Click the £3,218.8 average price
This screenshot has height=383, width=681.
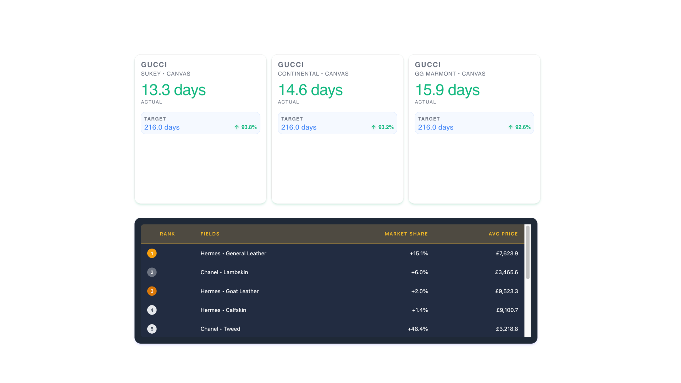(507, 329)
